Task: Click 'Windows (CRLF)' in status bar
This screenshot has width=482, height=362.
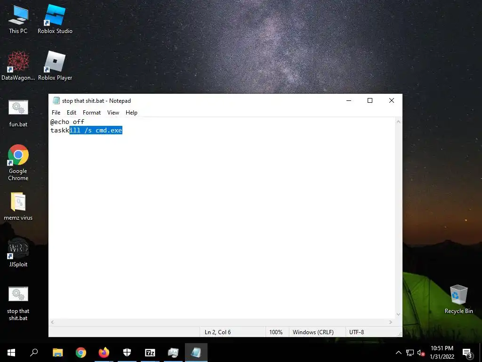Action: (x=313, y=332)
